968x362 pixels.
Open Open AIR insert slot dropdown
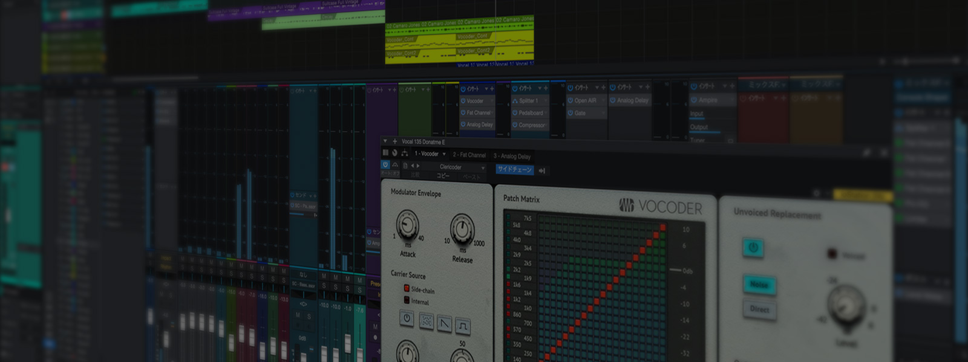coord(603,100)
